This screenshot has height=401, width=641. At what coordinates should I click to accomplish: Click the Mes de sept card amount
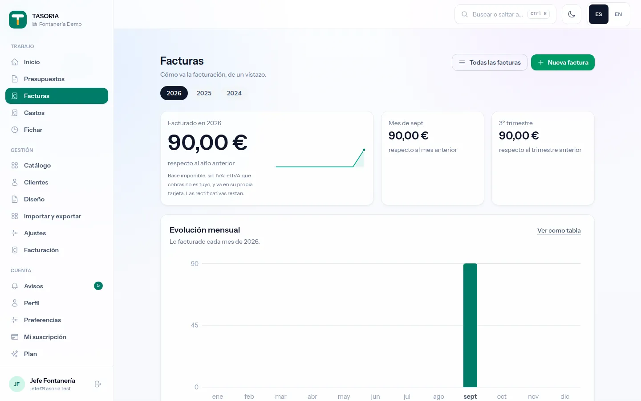click(408, 135)
